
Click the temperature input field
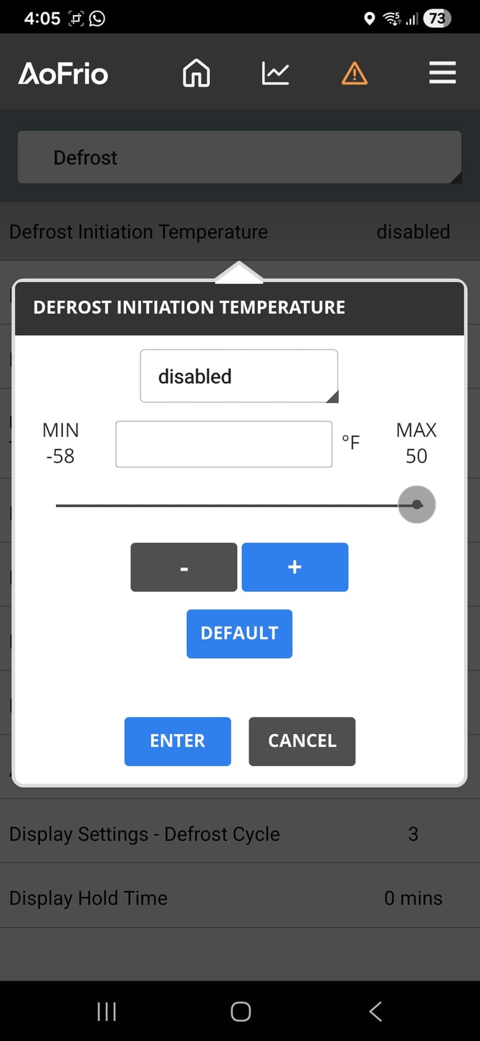coord(224,443)
